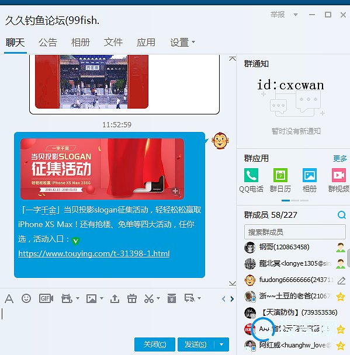
Task: Click the GIF sticker icon
Action: click(x=46, y=298)
